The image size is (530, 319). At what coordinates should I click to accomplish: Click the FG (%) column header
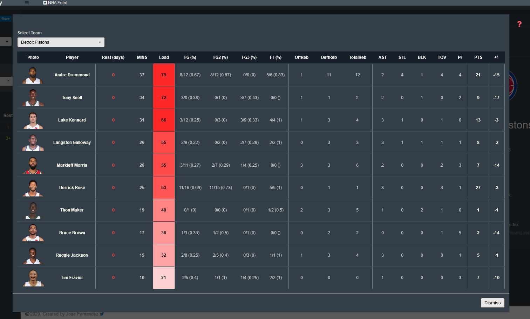click(190, 57)
